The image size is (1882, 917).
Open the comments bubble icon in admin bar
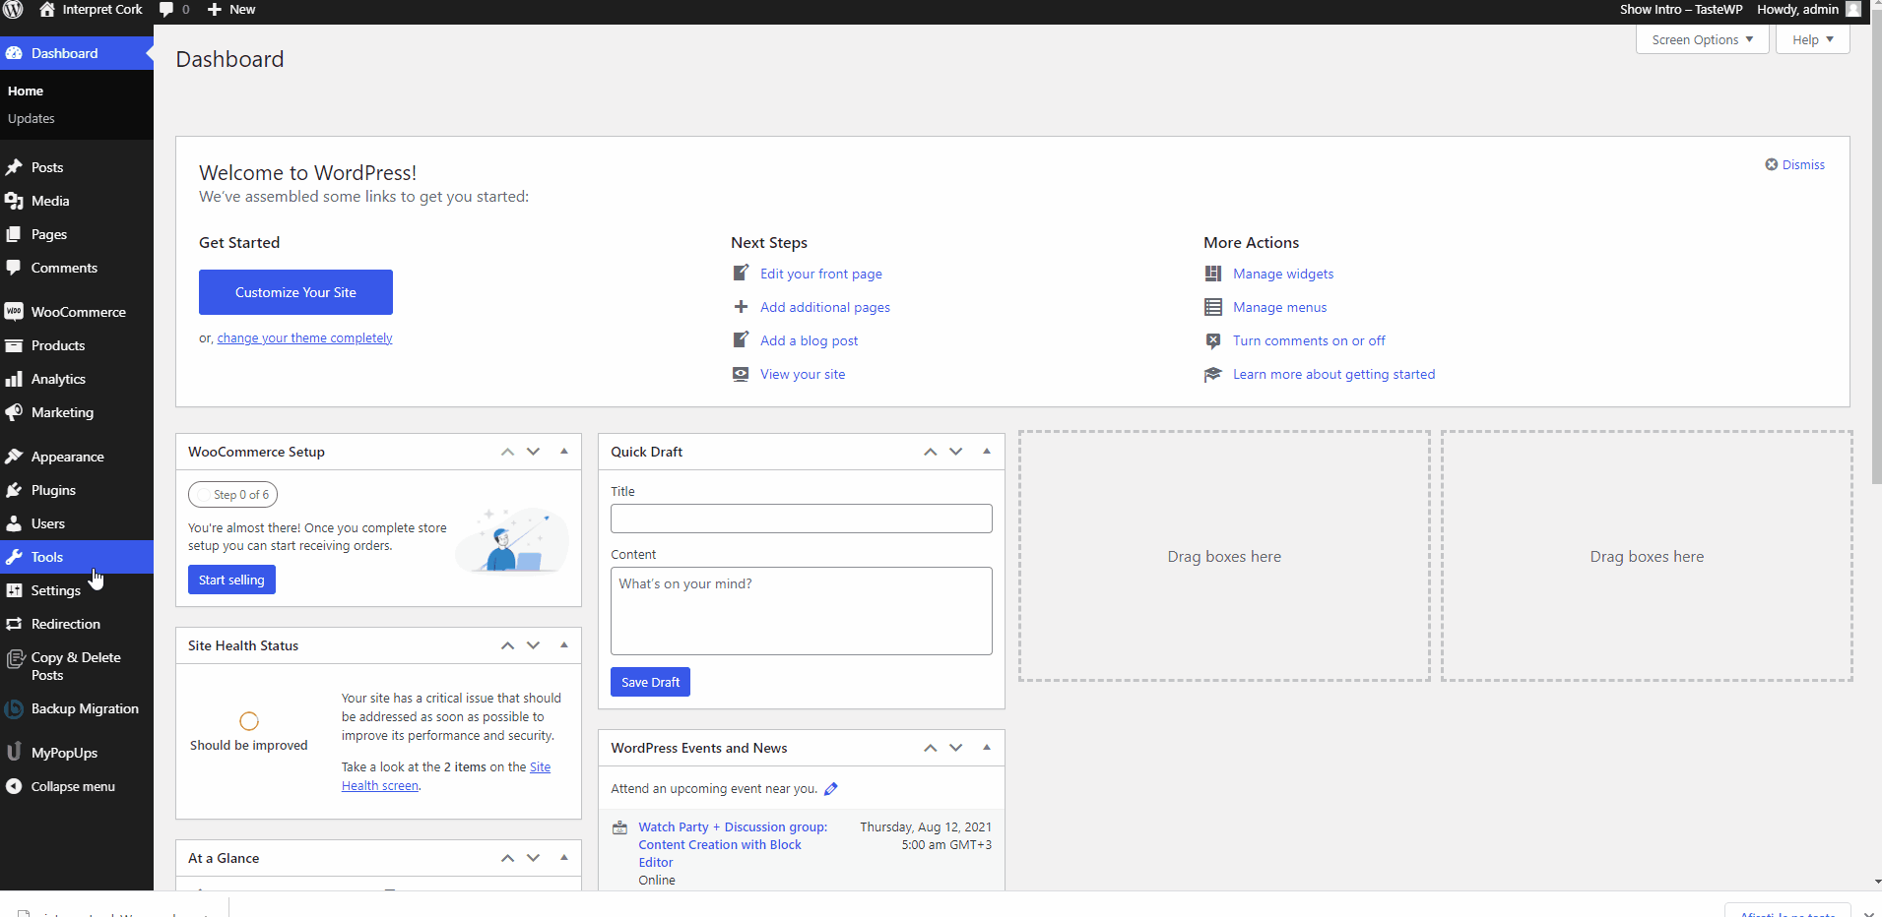click(x=166, y=10)
